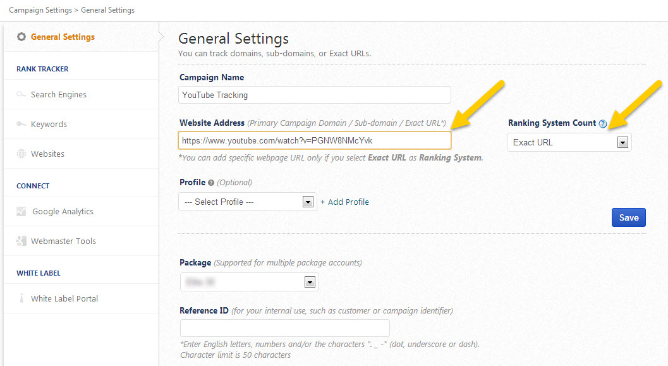This screenshot has height=366, width=668.
Task: Click the Websites globe icon
Action: (21, 154)
